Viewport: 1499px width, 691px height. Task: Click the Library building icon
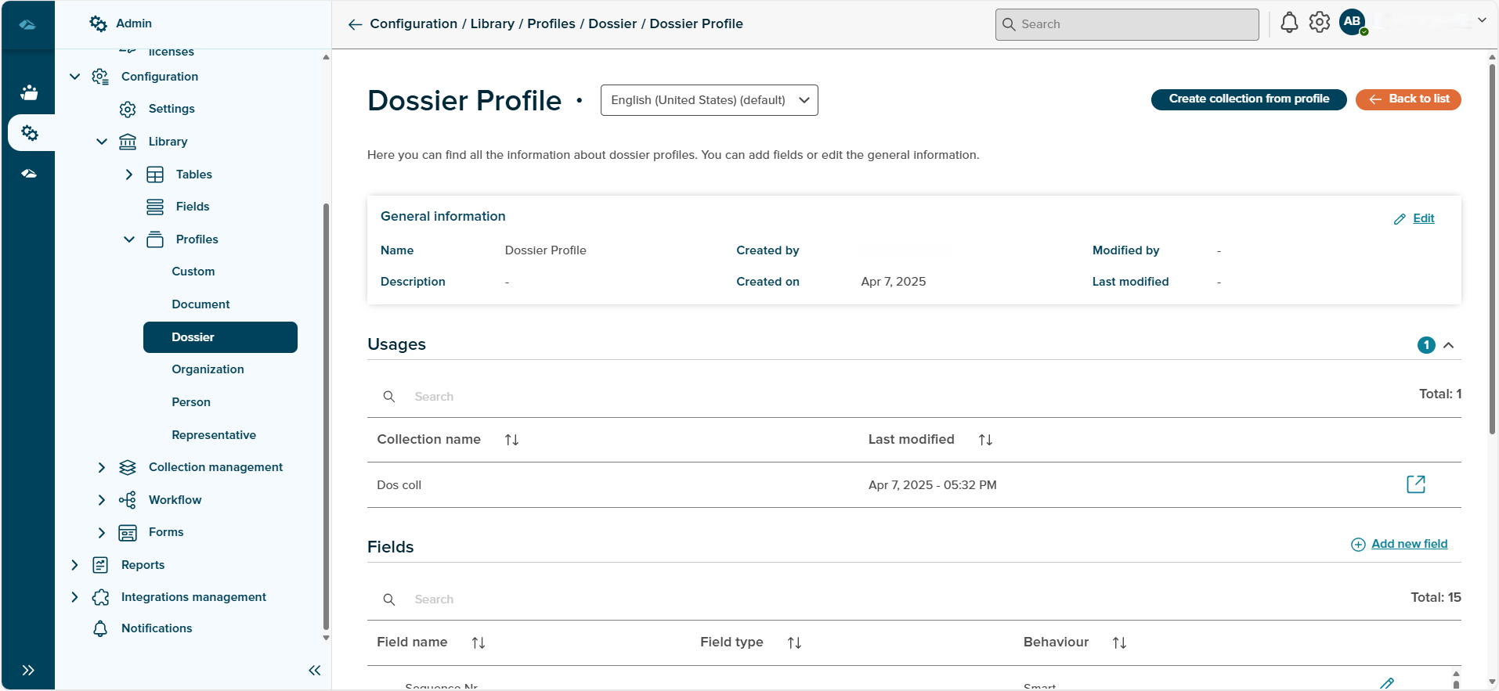click(128, 142)
